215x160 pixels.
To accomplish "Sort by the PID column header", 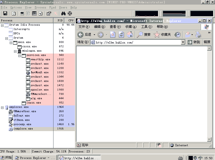I will [59, 21].
